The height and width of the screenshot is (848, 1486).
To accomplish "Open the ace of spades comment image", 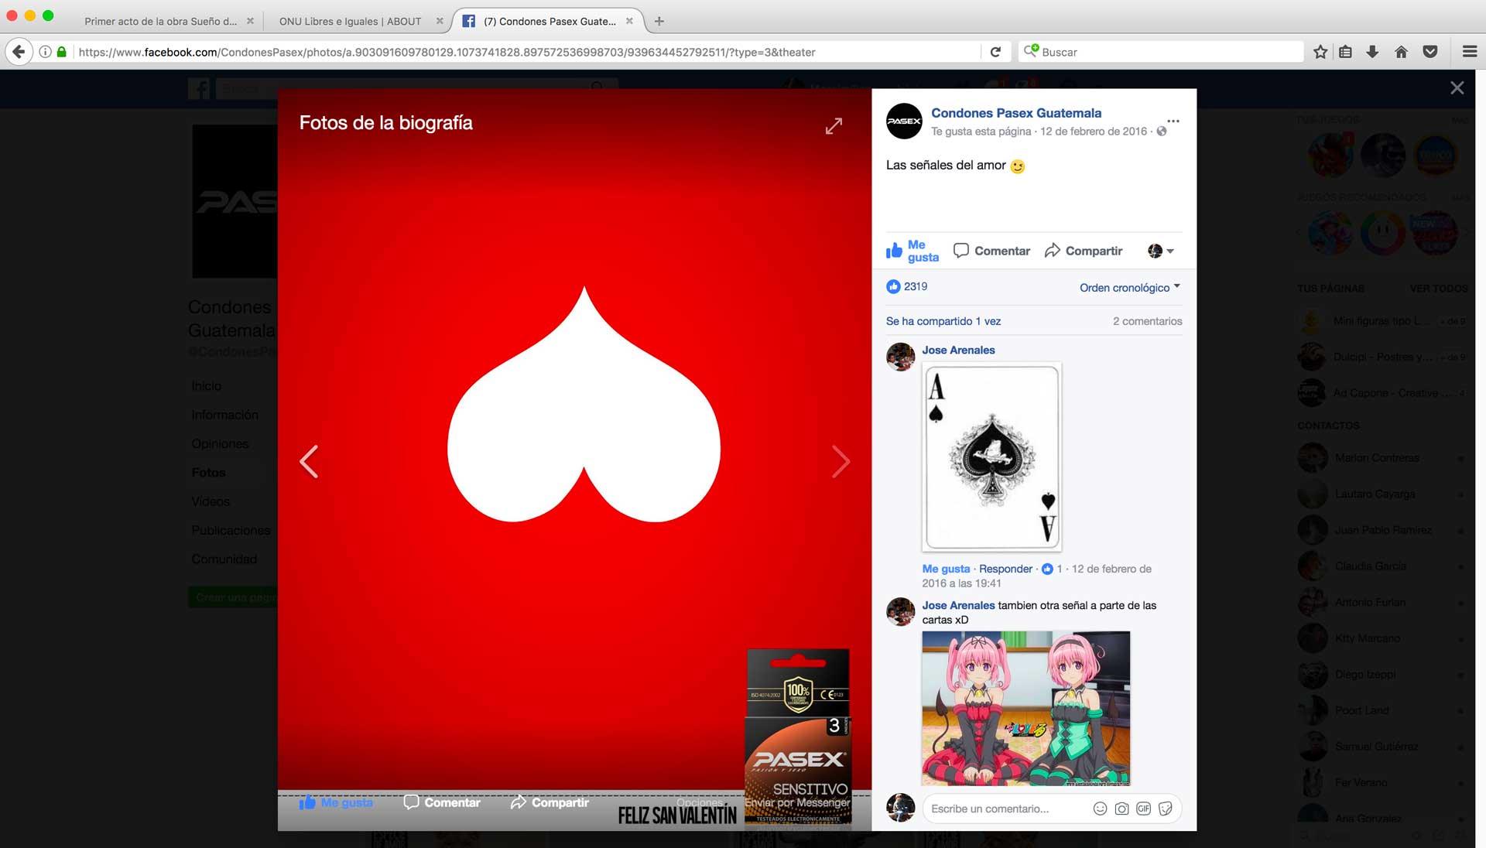I will tap(991, 456).
